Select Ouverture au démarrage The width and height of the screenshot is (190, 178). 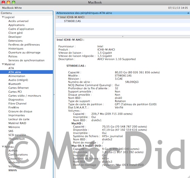click(x=24, y=52)
